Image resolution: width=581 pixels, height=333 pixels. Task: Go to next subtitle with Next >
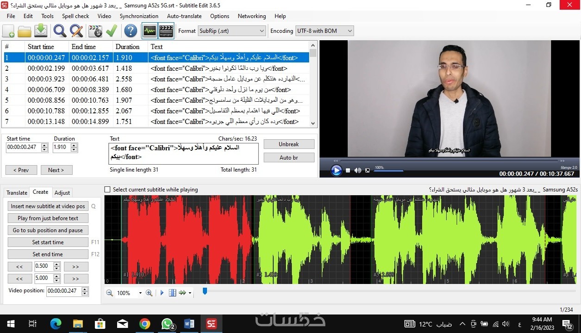[x=56, y=170]
